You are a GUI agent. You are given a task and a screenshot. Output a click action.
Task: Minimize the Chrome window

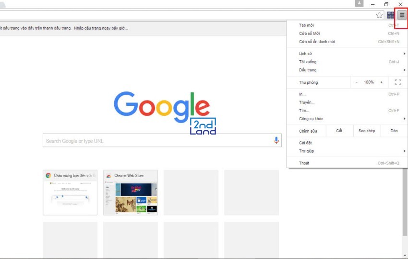(x=372, y=4)
